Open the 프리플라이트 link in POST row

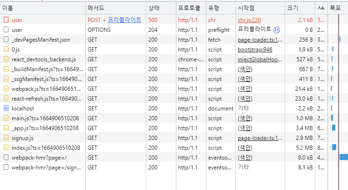(124, 20)
